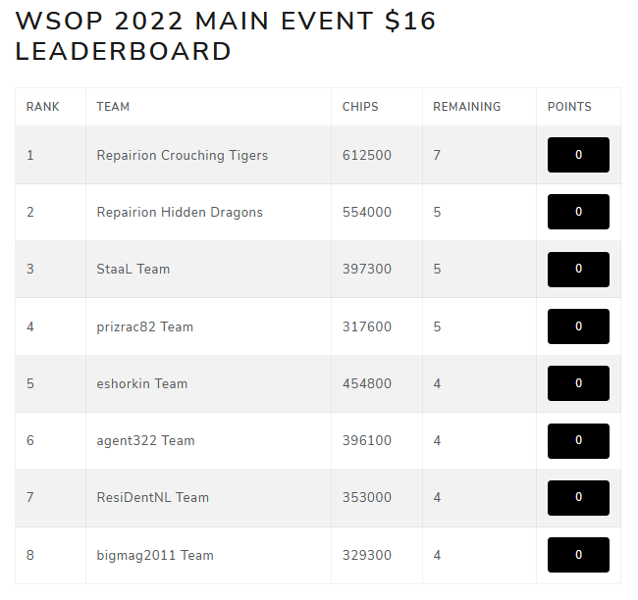The image size is (638, 600).
Task: Select the StaaL Team name
Action: point(133,269)
